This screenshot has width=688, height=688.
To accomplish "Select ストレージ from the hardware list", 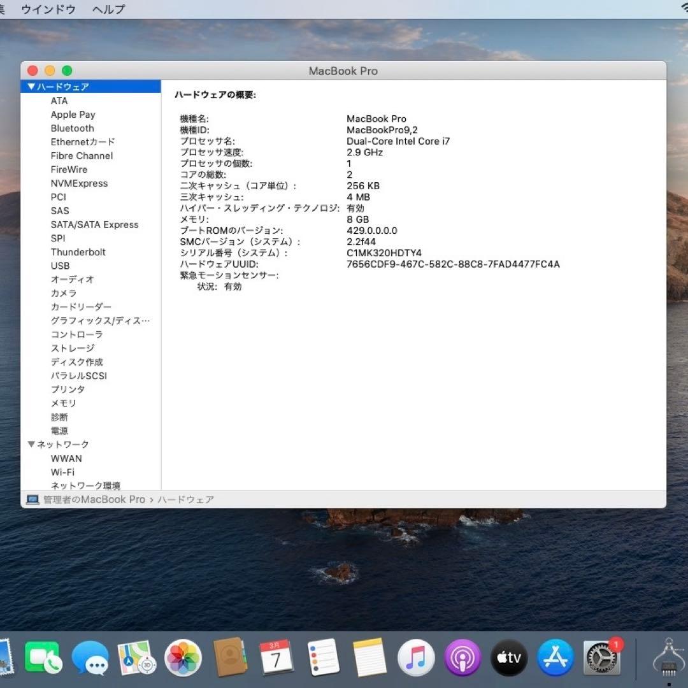I will (x=72, y=348).
